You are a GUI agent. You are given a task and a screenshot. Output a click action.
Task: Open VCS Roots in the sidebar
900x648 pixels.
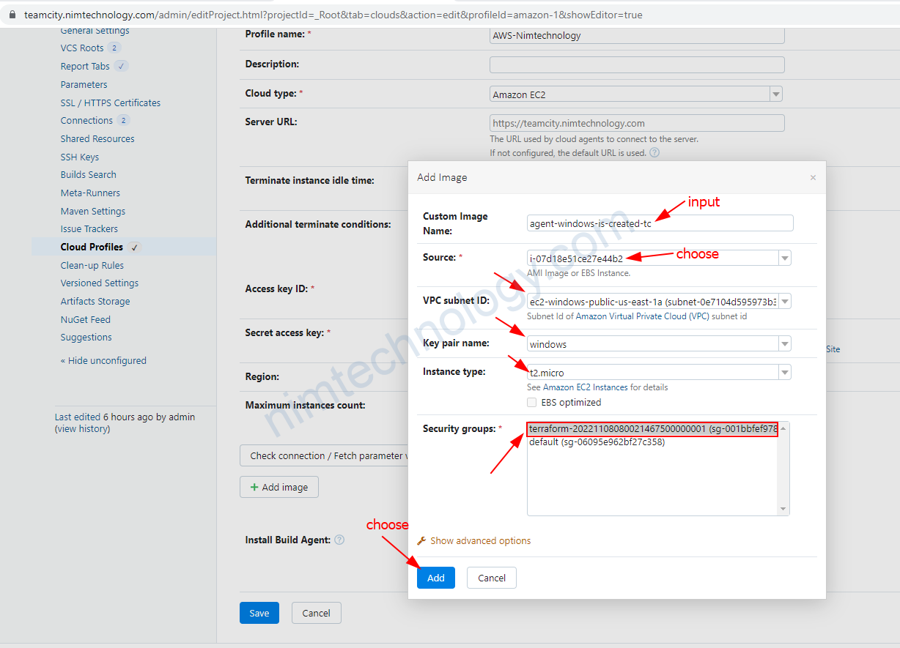pyautogui.click(x=82, y=48)
